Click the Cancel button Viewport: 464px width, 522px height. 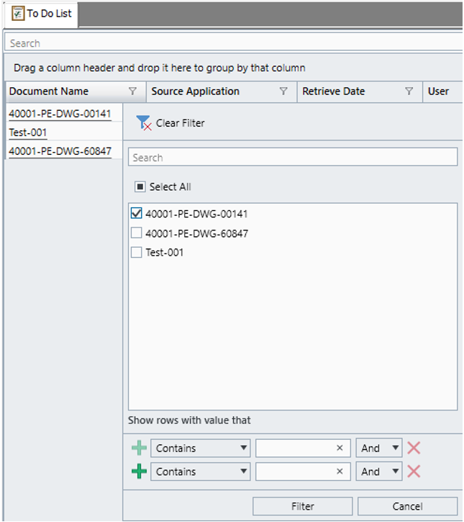[x=407, y=506]
